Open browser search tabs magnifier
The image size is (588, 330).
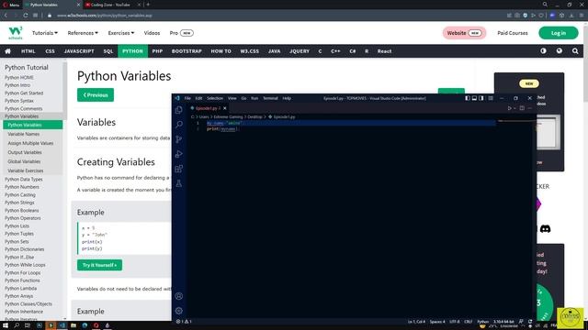(x=545, y=5)
